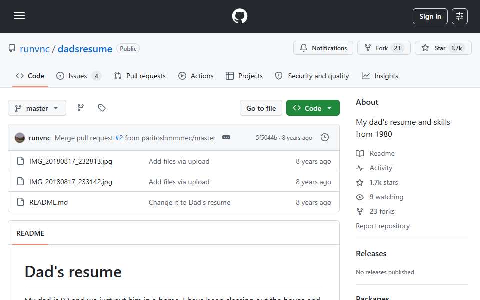Click the eye icon beside watching

(360, 197)
